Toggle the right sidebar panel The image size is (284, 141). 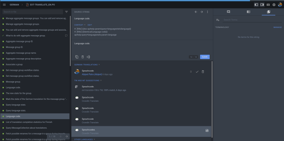pyautogui.click(x=262, y=5)
